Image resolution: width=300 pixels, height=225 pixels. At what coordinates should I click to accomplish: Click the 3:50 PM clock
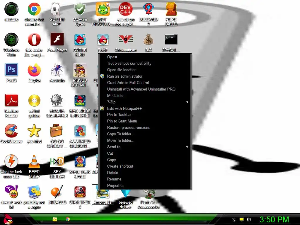(x=274, y=219)
